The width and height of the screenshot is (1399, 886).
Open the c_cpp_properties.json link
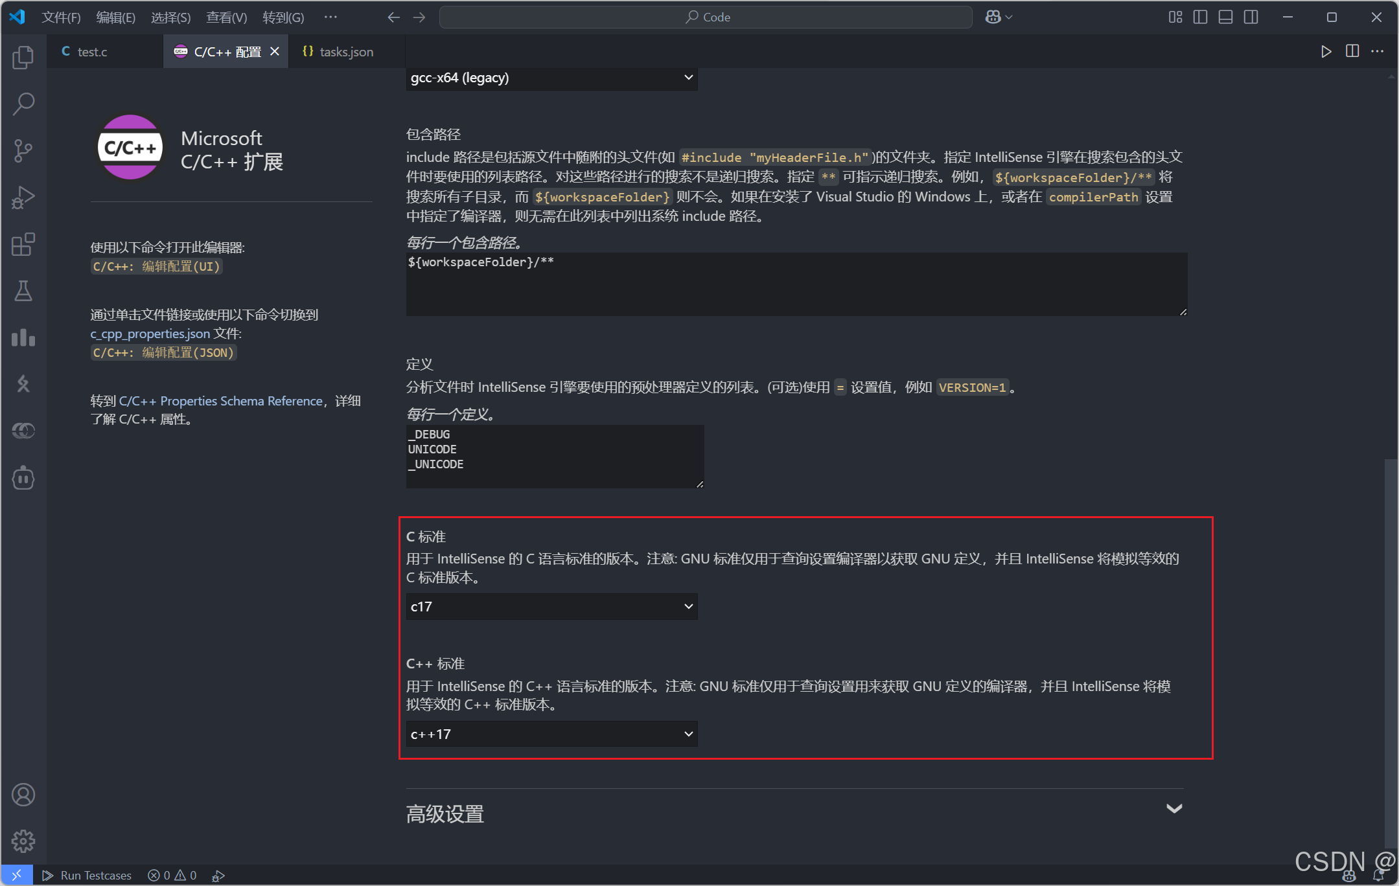click(x=150, y=334)
